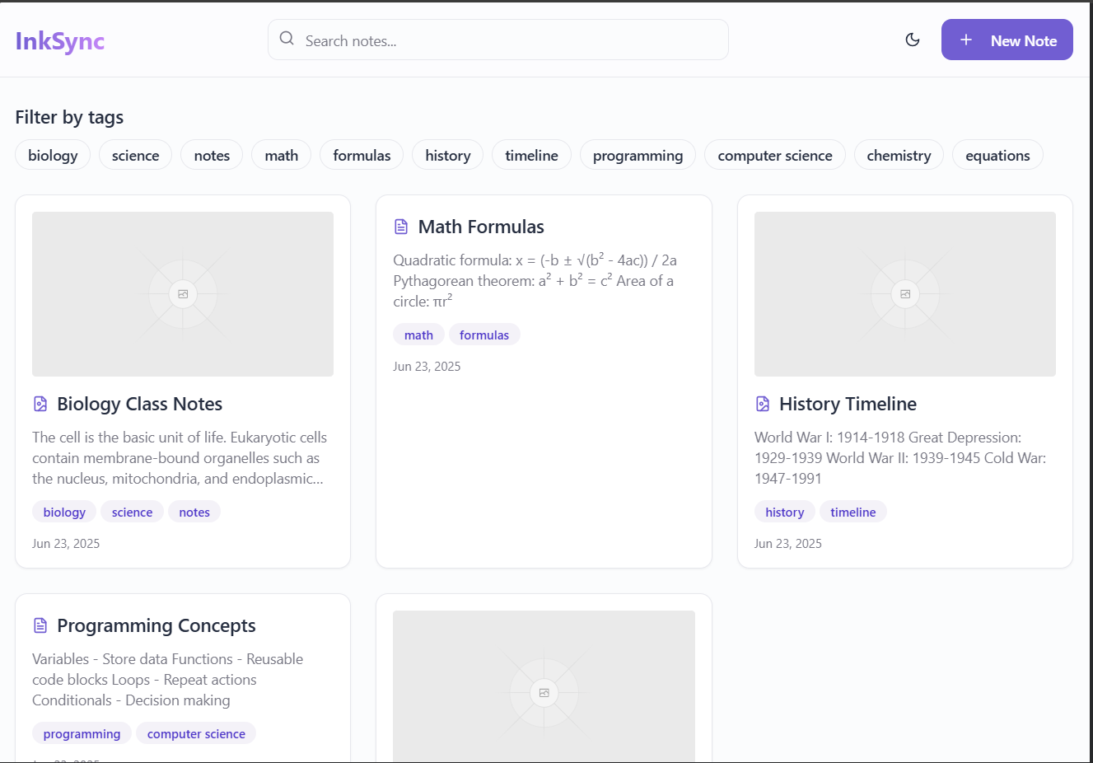Toggle dark mode with the moon icon
1093x763 pixels.
912,40
